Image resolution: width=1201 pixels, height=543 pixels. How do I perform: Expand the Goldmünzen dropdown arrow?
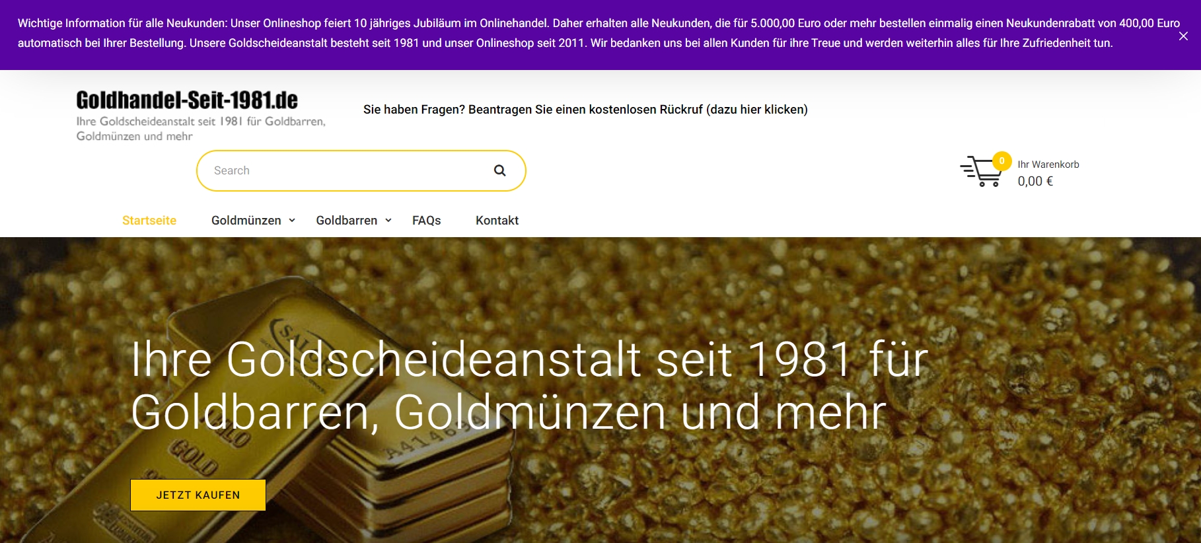pos(292,221)
